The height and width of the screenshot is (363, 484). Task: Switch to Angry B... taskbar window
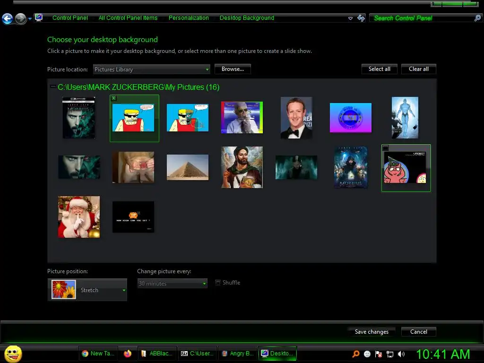coord(238,354)
